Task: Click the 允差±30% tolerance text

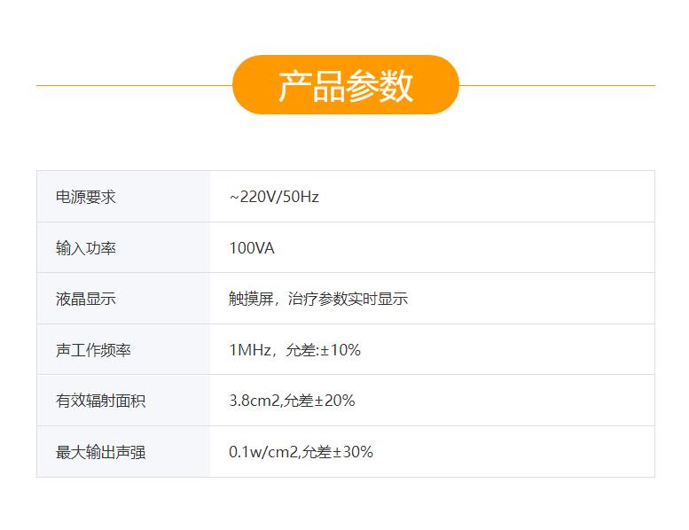Action: pyautogui.click(x=338, y=452)
